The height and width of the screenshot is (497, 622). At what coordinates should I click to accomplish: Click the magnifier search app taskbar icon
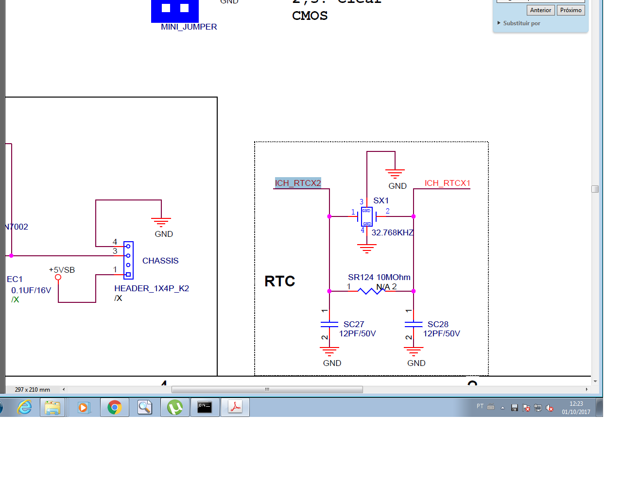tap(145, 407)
